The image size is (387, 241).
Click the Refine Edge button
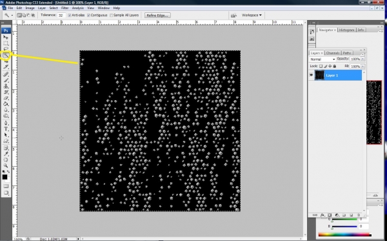(157, 16)
